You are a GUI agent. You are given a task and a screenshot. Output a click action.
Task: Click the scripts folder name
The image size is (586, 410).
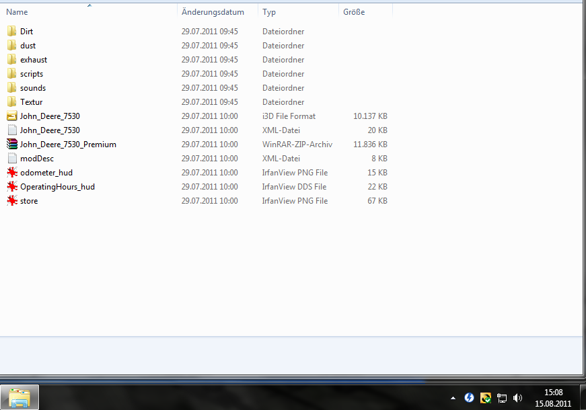point(32,74)
